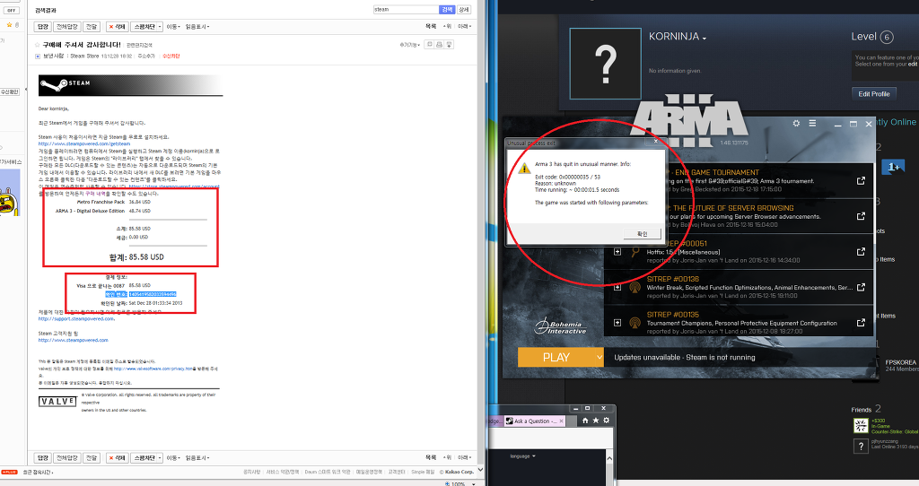Viewport: 919px width, 486px height.
Task: Go to next mail (아래) at top
Action: tap(465, 26)
